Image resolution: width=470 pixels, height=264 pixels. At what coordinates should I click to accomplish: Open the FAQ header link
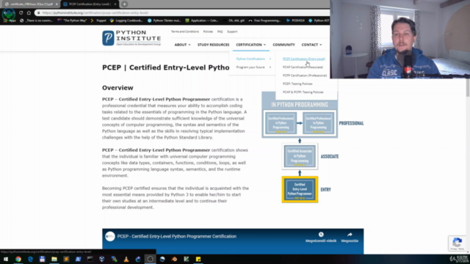220,32
